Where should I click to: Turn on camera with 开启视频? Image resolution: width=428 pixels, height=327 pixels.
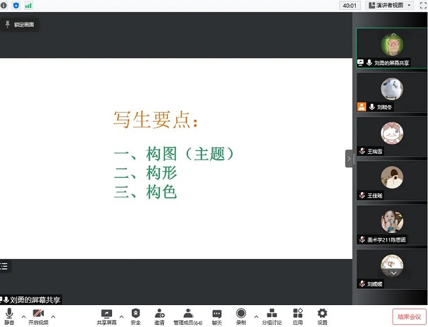tap(38, 315)
